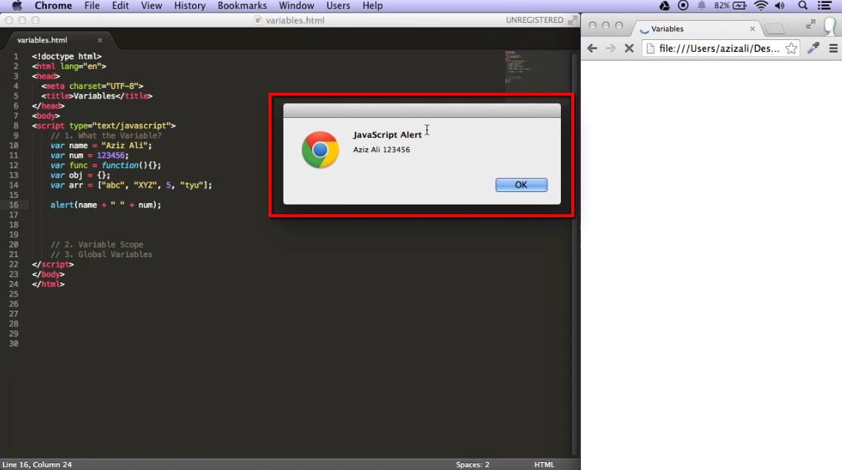Open the Apple menu
The image size is (842, 470).
pyautogui.click(x=16, y=6)
